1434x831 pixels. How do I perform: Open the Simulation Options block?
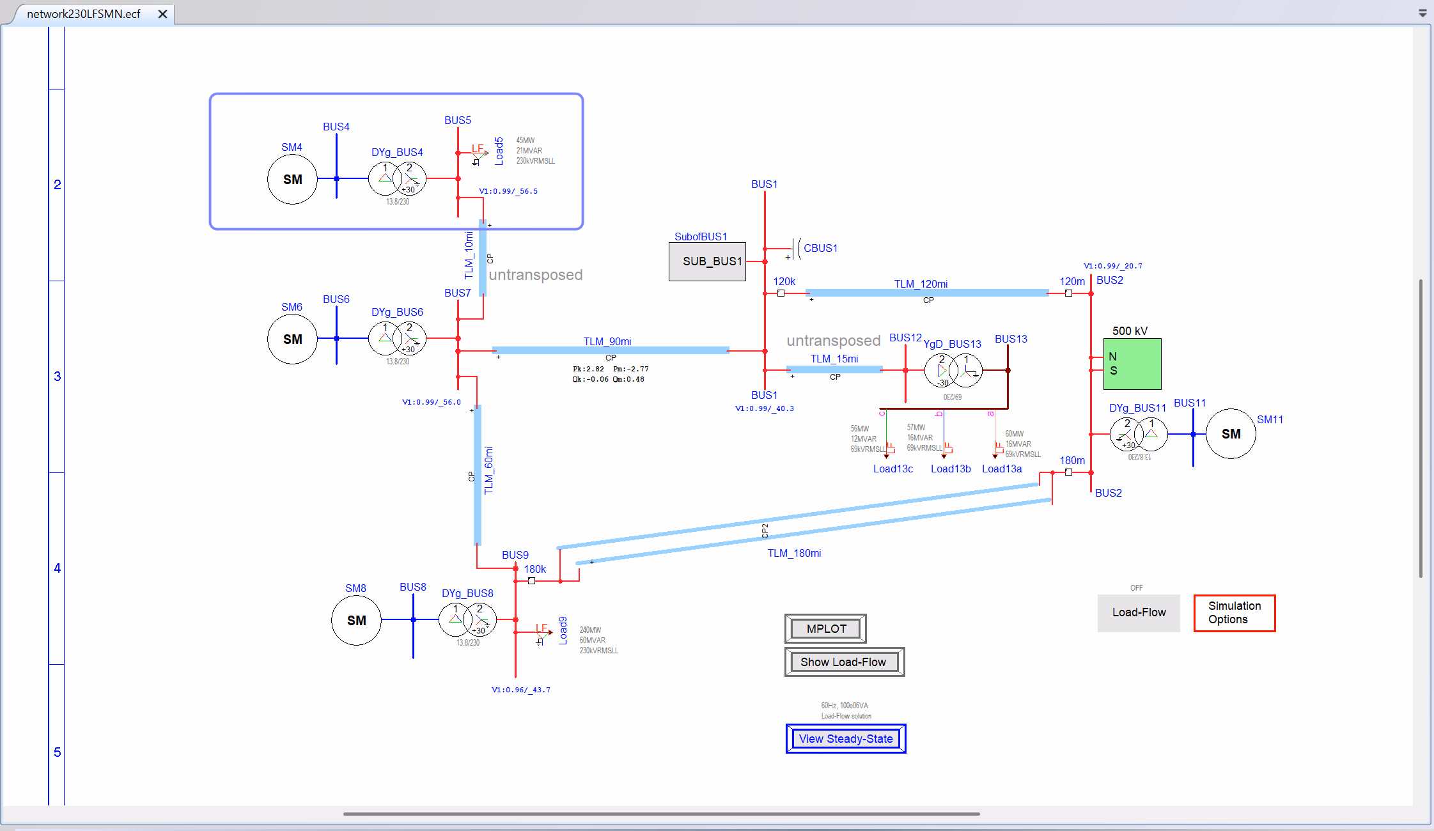tap(1235, 613)
